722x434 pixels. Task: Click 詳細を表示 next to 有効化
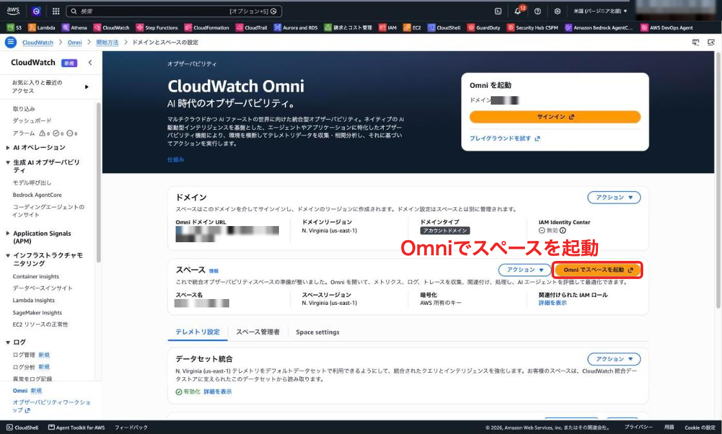click(x=218, y=391)
